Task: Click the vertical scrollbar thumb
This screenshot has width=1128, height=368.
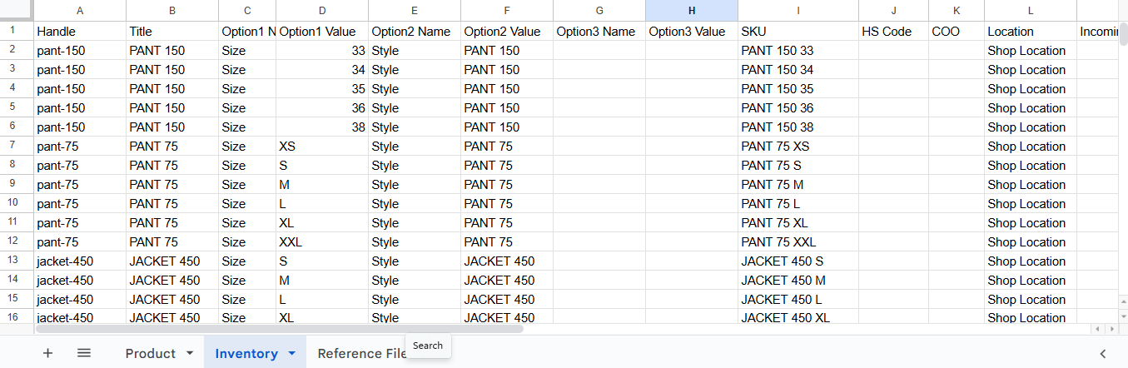Action: click(1123, 35)
